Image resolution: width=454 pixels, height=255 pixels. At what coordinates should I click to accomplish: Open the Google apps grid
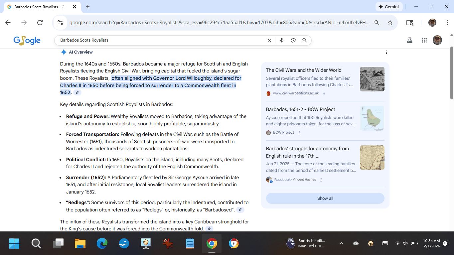[424, 40]
